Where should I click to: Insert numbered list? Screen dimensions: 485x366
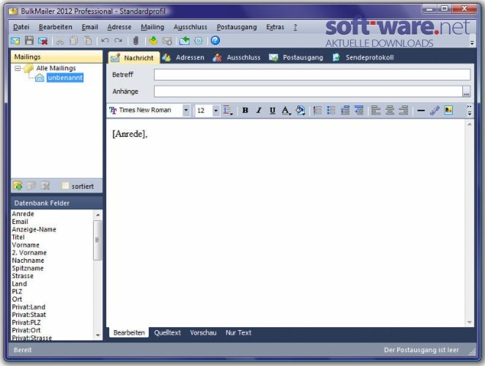click(x=317, y=111)
